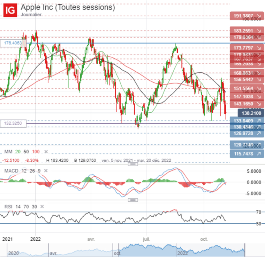The image size is (265, 257).
Task: Click the 191.3807 resistance level tag
Action: [247, 16]
